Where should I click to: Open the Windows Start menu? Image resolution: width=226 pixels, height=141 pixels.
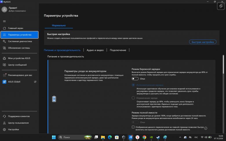coord(54,138)
